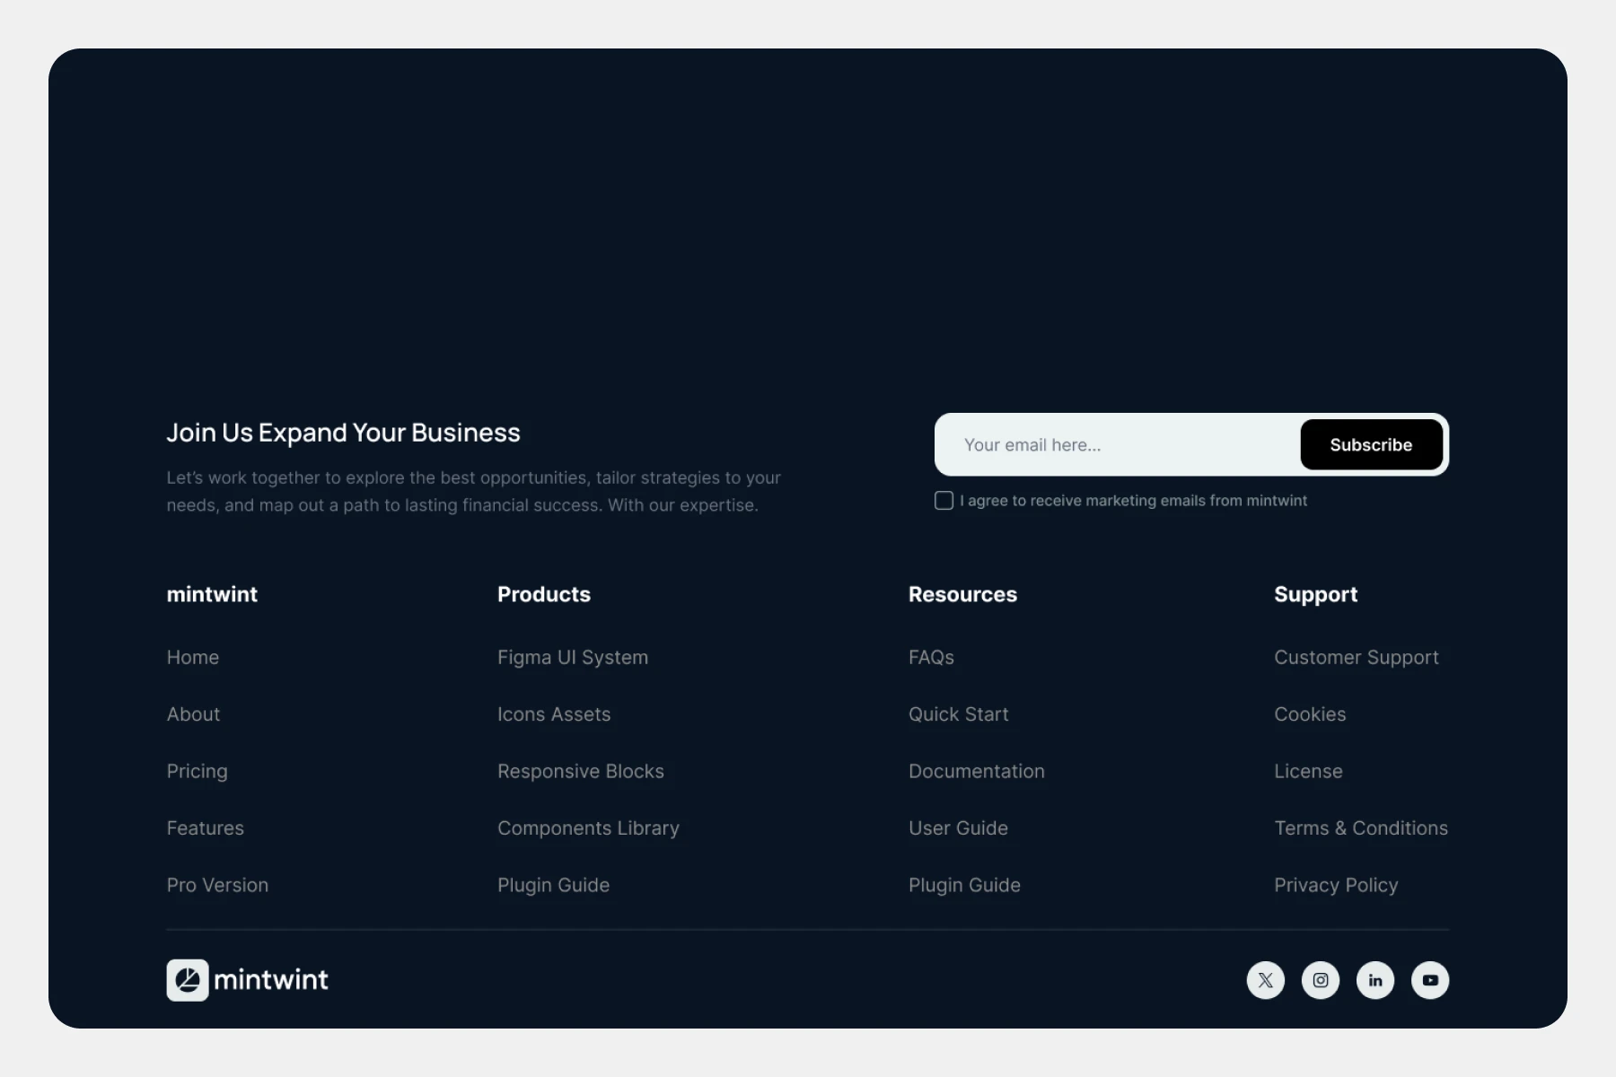This screenshot has width=1616, height=1077.
Task: Check the marketing emails agreement checkbox
Action: pos(944,501)
